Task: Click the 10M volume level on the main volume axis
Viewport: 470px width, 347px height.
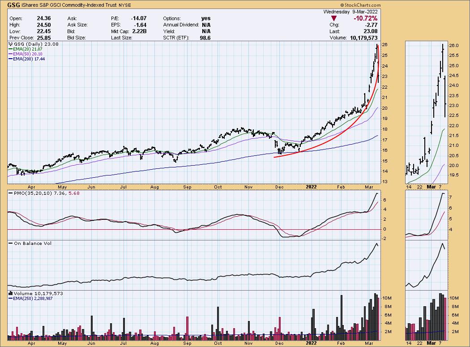Action: (x=386, y=298)
